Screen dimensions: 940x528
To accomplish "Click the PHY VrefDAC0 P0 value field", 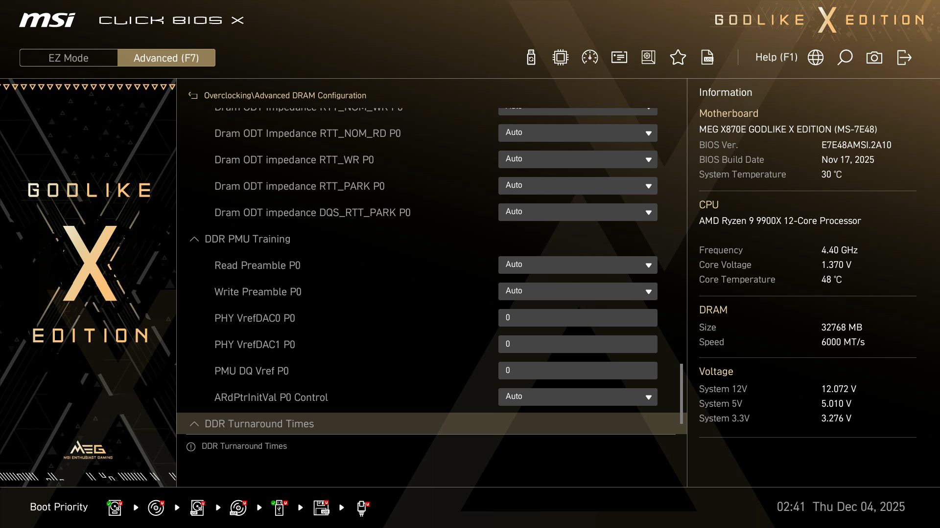I will [578, 318].
